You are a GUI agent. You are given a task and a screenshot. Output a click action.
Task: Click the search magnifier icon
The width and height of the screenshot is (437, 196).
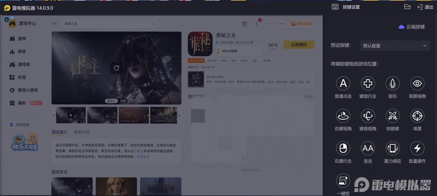[154, 24]
